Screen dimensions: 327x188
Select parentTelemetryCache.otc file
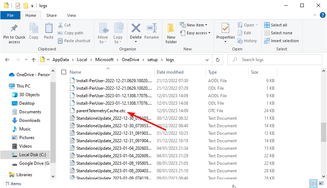(101, 111)
